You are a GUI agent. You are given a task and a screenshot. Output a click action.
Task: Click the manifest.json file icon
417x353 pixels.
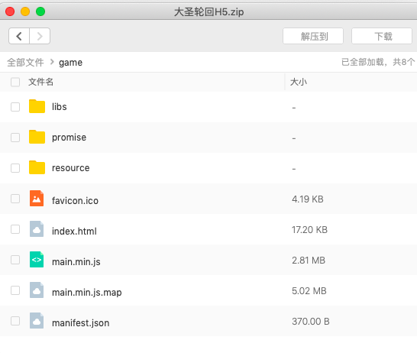tap(37, 321)
